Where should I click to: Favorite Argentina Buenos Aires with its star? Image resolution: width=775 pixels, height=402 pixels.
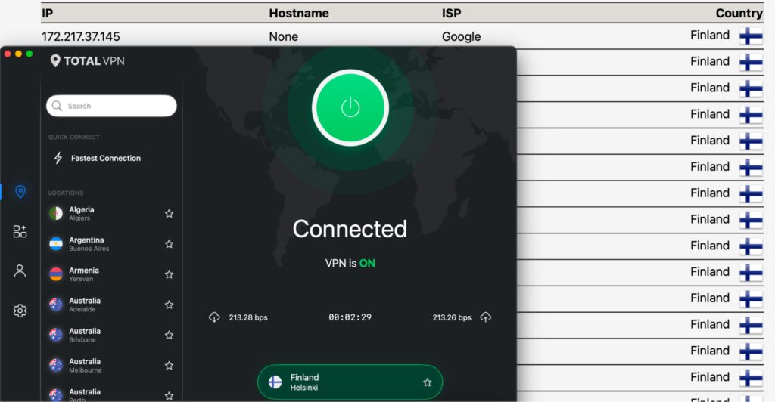[169, 244]
